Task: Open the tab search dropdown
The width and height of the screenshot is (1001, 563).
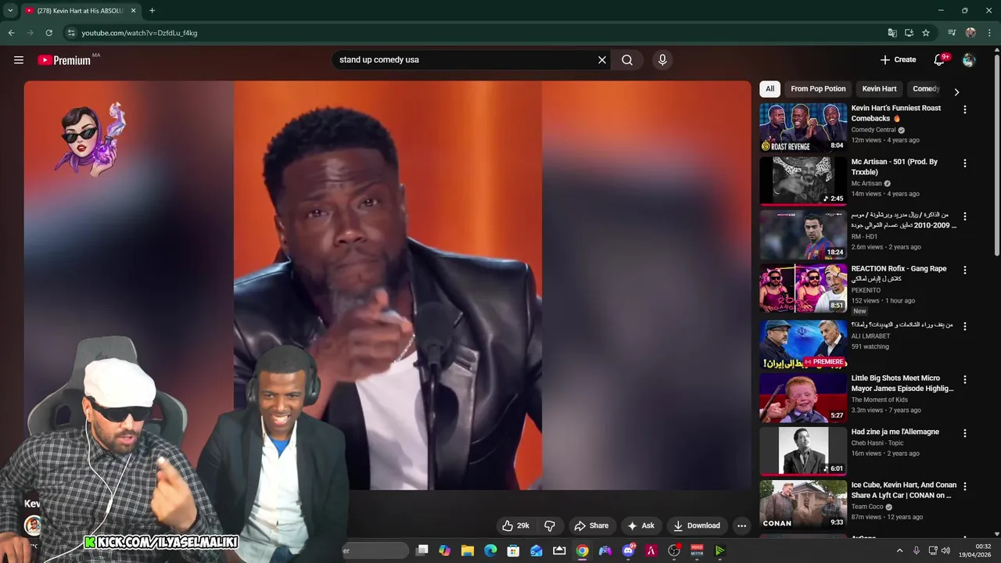Action: (10, 11)
